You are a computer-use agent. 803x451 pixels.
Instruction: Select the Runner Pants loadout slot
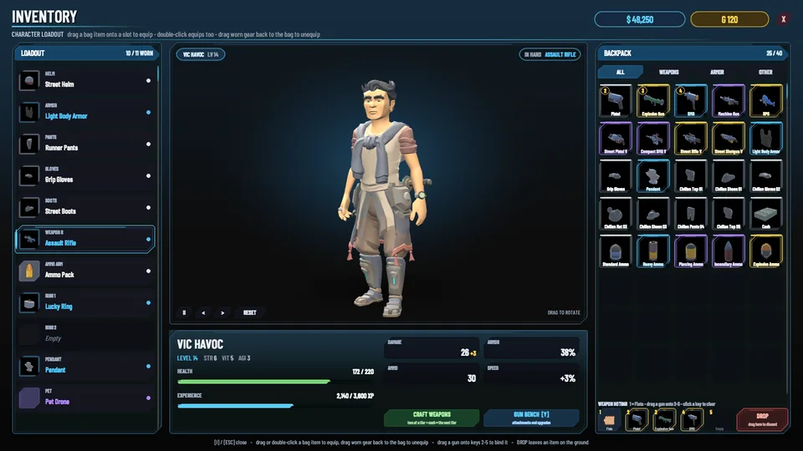coord(85,144)
